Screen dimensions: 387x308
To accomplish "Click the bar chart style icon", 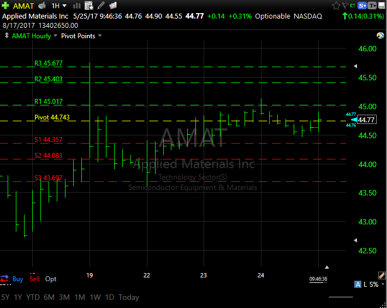I will click(77, 5).
